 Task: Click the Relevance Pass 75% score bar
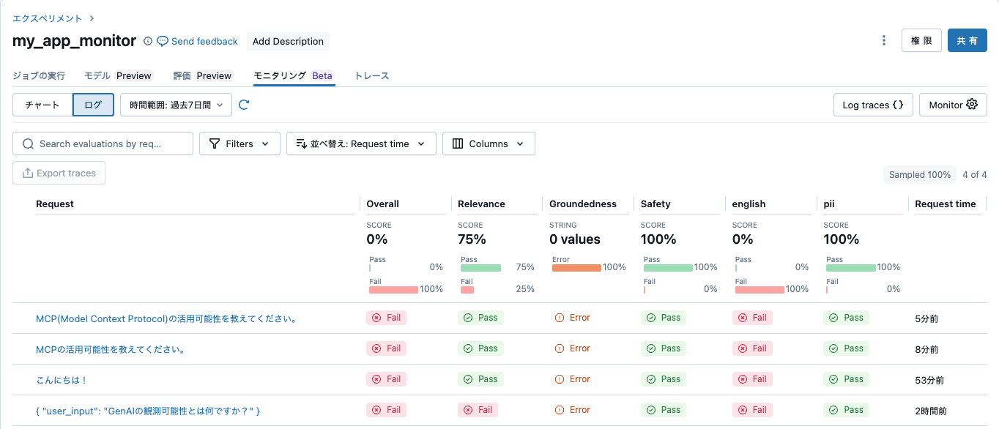tap(480, 268)
